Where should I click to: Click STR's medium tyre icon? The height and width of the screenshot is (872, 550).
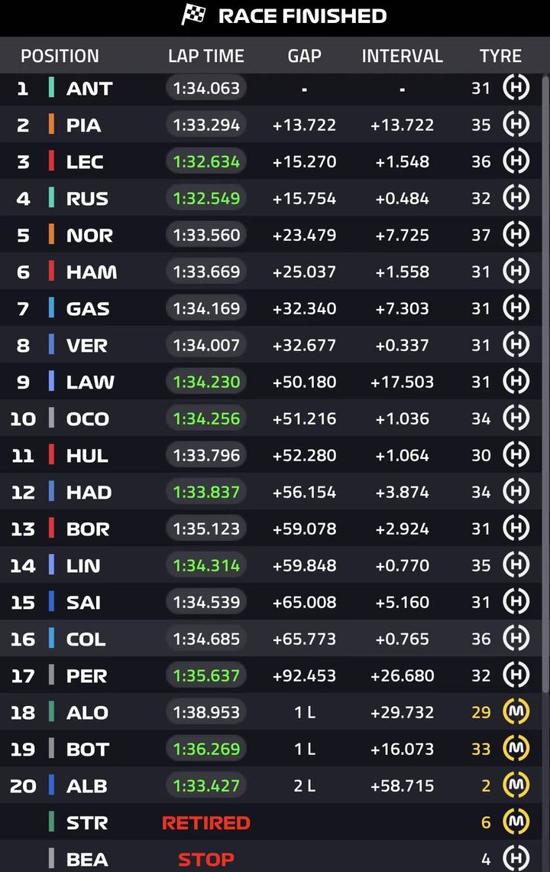click(516, 822)
